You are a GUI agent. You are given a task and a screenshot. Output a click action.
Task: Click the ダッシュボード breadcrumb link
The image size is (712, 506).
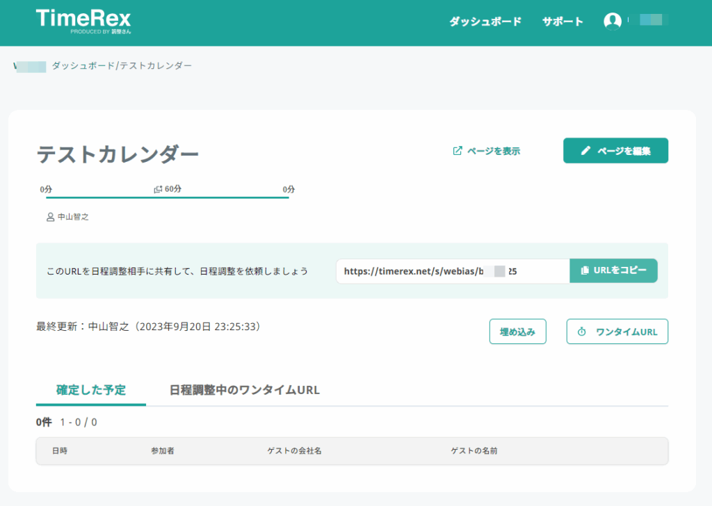pyautogui.click(x=83, y=66)
